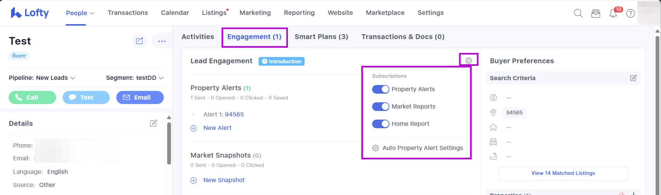Open the notifications bell
Viewport: 661px width, 195px height.
pos(613,13)
